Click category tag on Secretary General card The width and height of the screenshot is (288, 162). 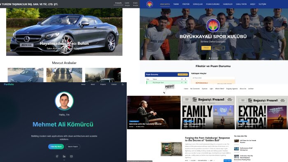pyautogui.click(x=134, y=121)
